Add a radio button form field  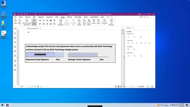pos(47,21)
